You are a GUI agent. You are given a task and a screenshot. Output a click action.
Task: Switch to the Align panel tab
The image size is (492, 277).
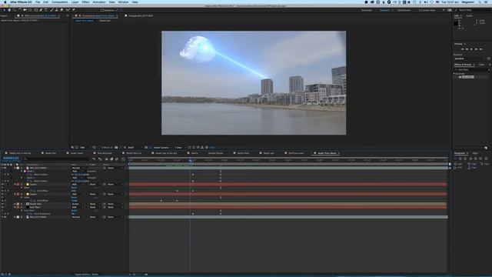pos(475,153)
